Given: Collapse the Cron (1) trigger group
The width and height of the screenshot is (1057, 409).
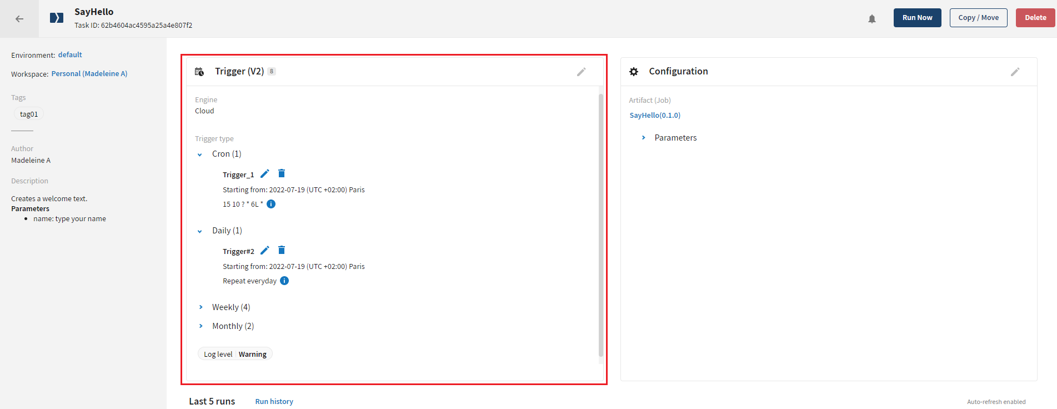Looking at the screenshot, I should [x=200, y=154].
